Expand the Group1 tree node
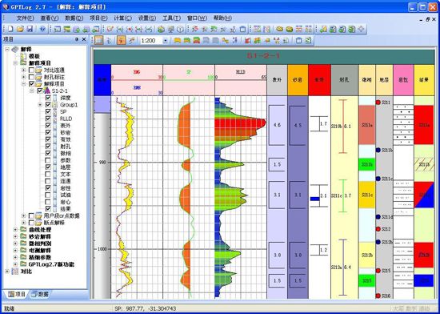The width and height of the screenshot is (440, 314). [40, 105]
